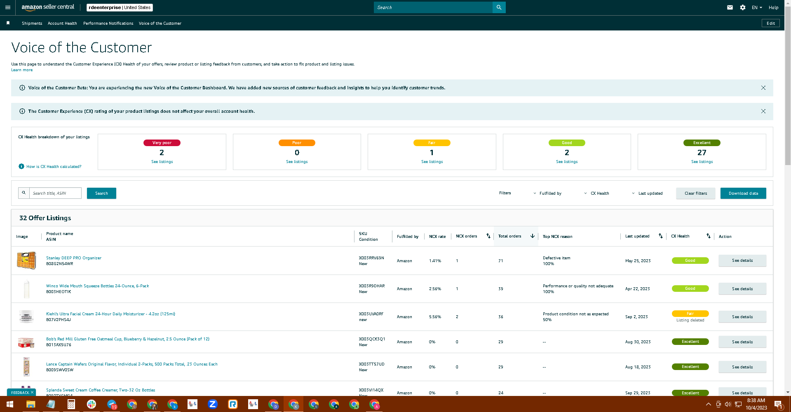This screenshot has width=791, height=412.
Task: Click the Download data button
Action: coord(743,193)
